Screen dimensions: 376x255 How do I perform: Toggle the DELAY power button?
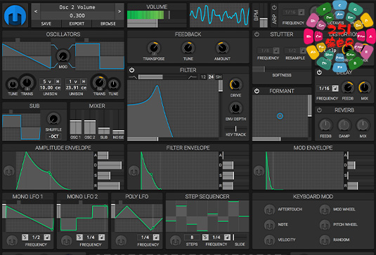(319, 72)
